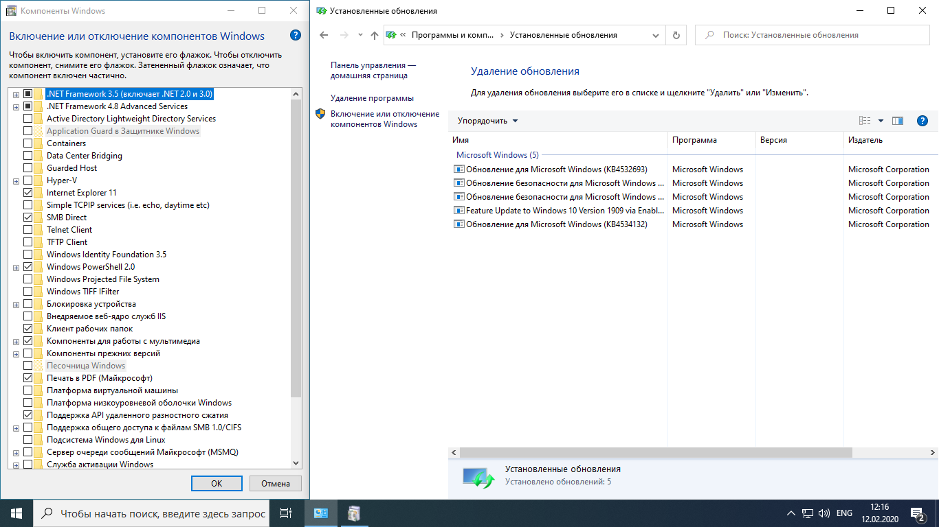Click the Control Panel taskbar icon

point(320,513)
